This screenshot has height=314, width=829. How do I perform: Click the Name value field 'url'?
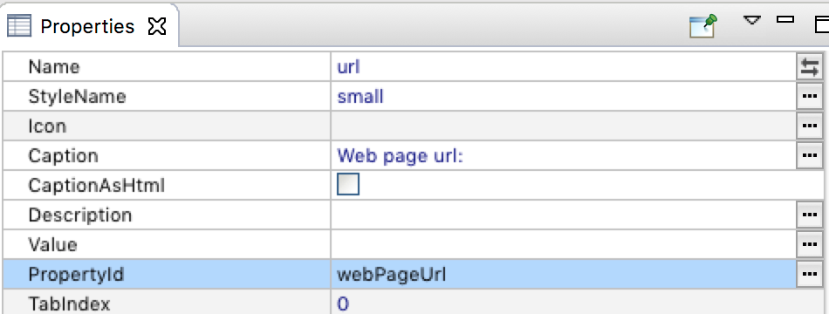coord(563,66)
